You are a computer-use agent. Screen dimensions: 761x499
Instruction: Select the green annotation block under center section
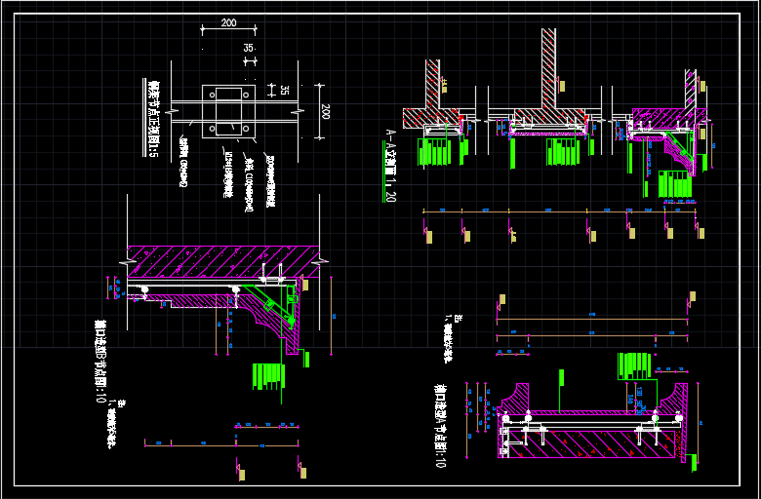[x=563, y=152]
